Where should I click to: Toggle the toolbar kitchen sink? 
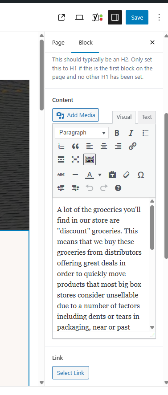[x=90, y=159]
